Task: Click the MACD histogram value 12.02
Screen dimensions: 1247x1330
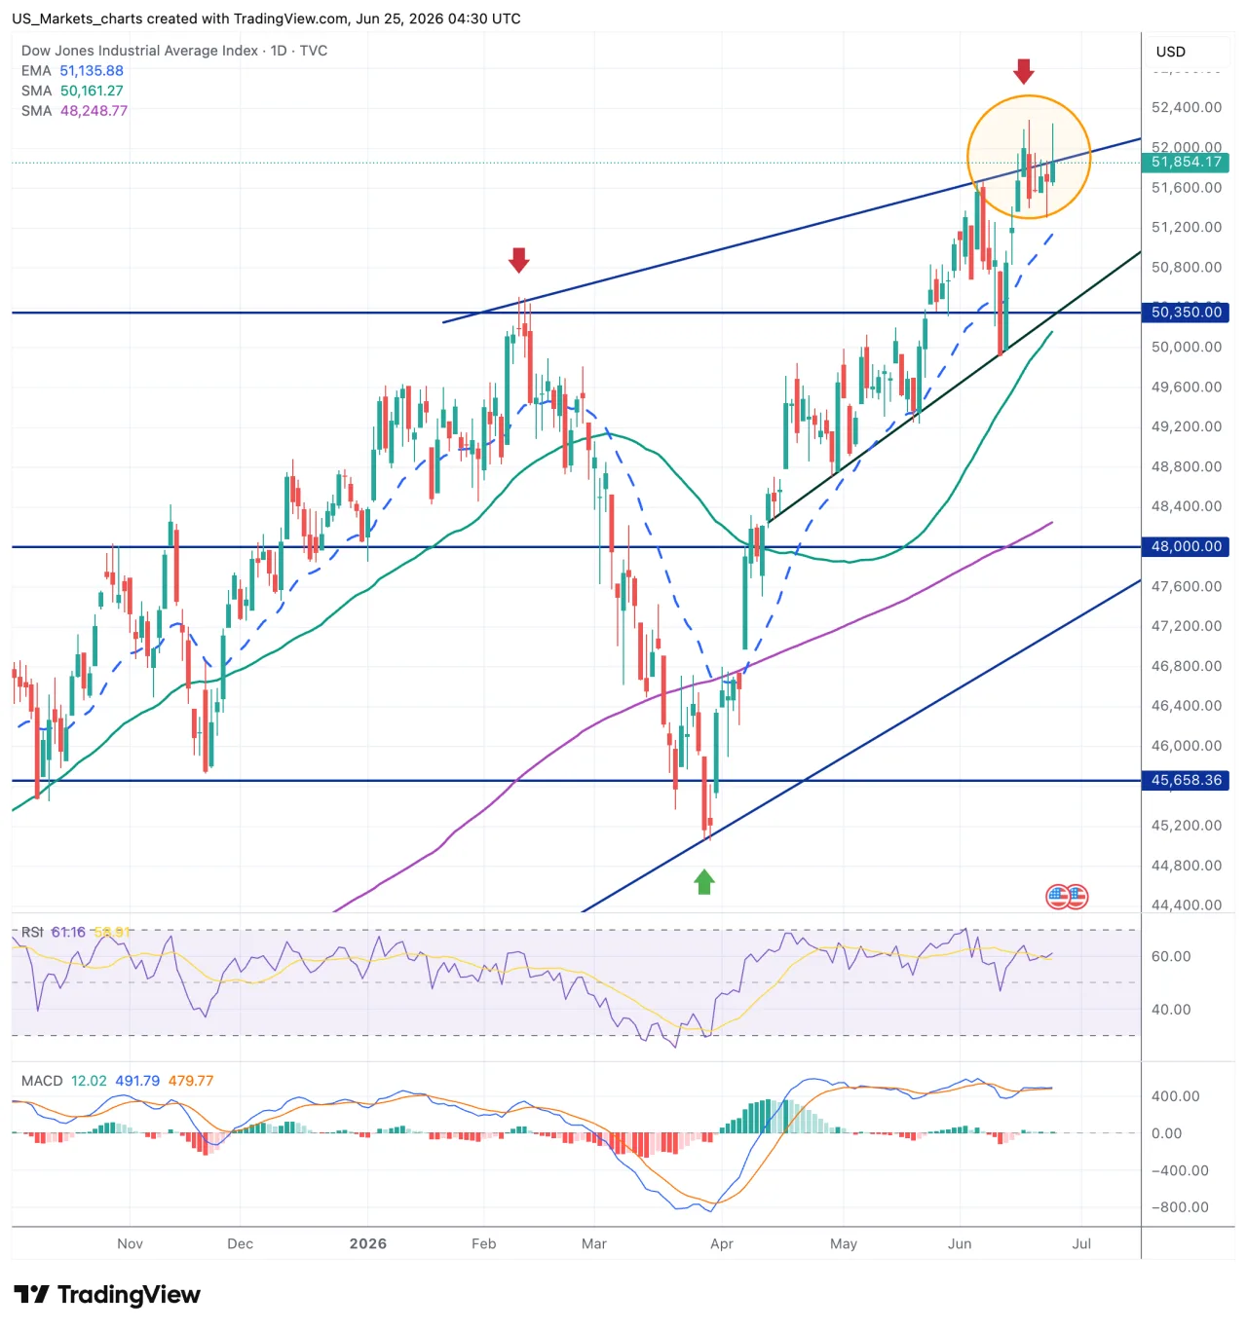Action: [x=89, y=1081]
